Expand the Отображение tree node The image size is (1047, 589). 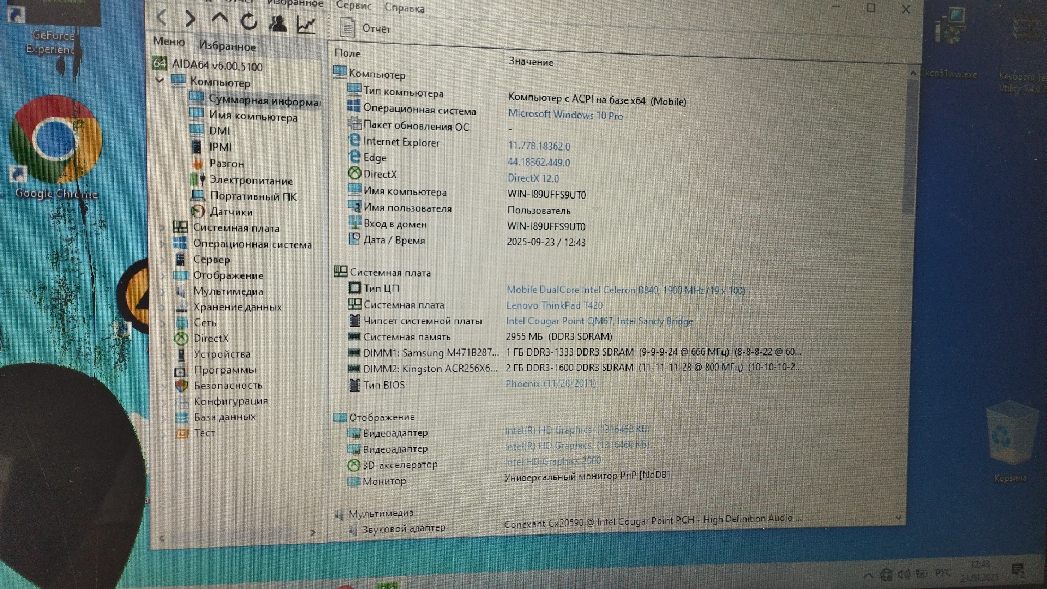coord(163,275)
